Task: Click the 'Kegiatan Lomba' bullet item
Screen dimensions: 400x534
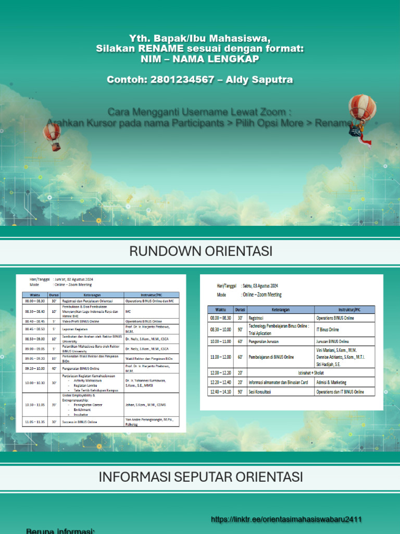Action: tap(85, 385)
